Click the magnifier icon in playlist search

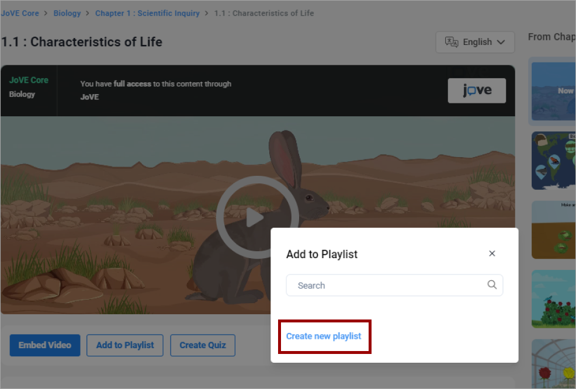tap(492, 285)
